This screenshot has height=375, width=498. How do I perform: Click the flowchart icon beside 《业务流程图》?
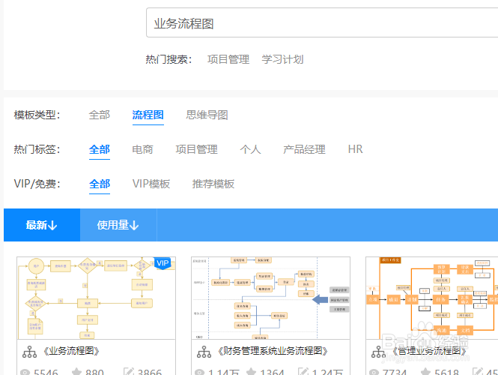tap(29, 352)
